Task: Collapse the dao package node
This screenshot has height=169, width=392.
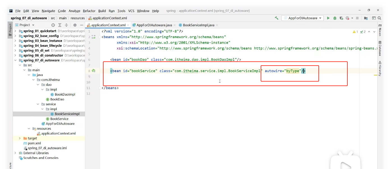Action: click(38, 85)
